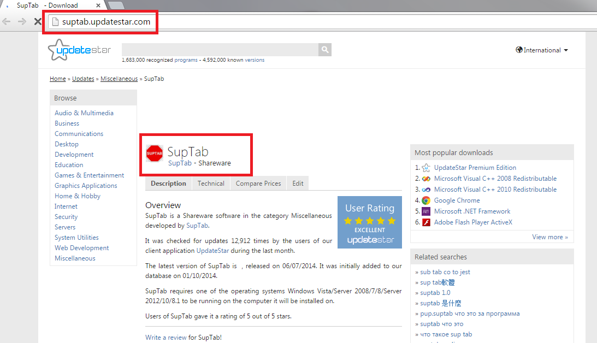Screen dimensions: 597x343
Task: Click the Write a review link
Action: [166, 338]
